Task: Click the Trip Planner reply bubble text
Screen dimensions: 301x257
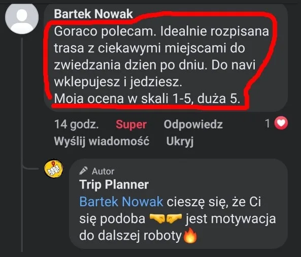Action: tap(178, 218)
